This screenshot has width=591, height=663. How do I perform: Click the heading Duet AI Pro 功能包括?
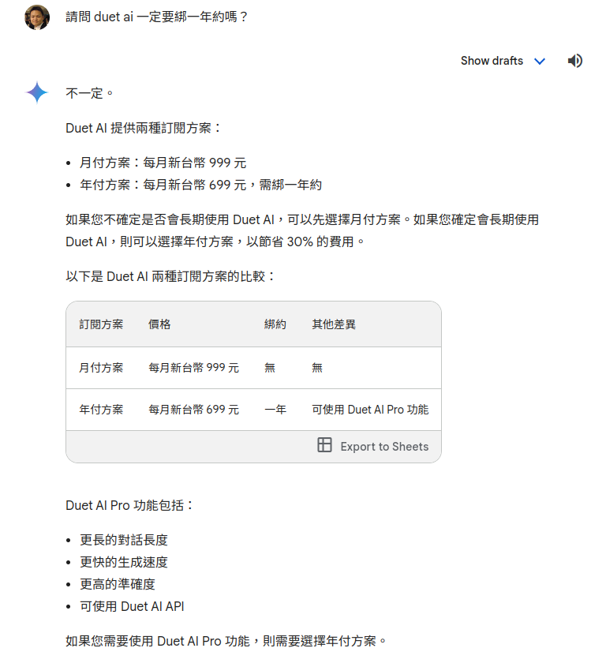tap(129, 505)
